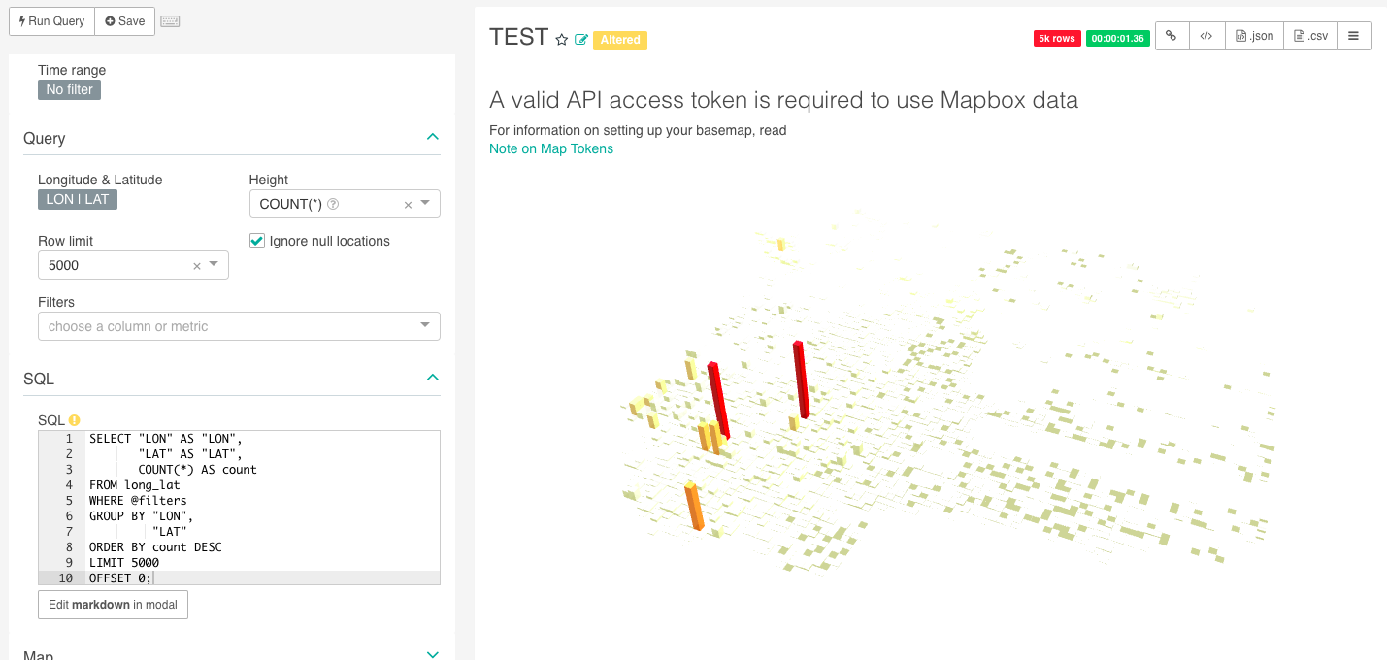The image size is (1387, 660).
Task: Open the Note on Map Tokens link
Action: 551,148
